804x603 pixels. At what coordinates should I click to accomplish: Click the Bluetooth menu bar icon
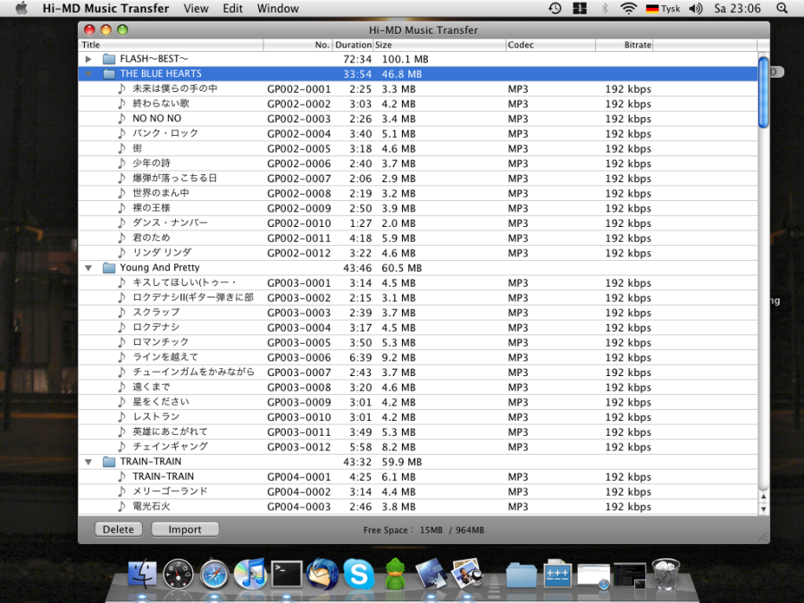point(605,8)
